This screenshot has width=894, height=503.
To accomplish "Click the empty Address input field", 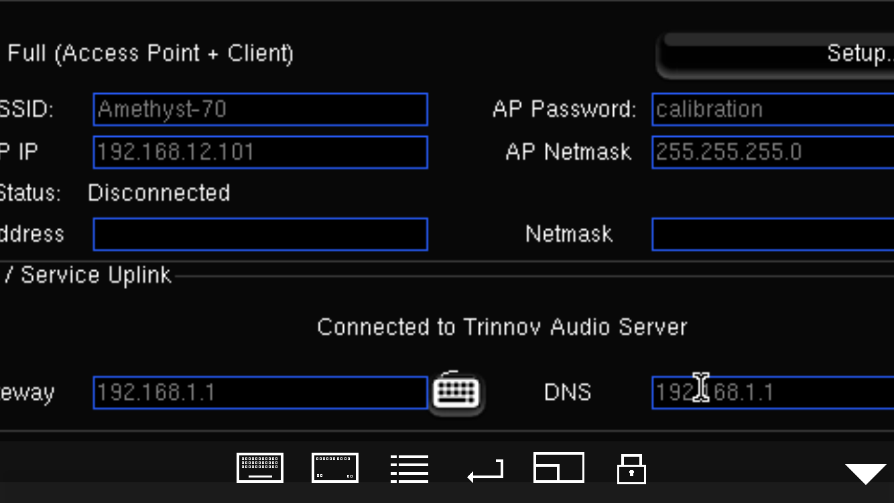I will (x=260, y=234).
